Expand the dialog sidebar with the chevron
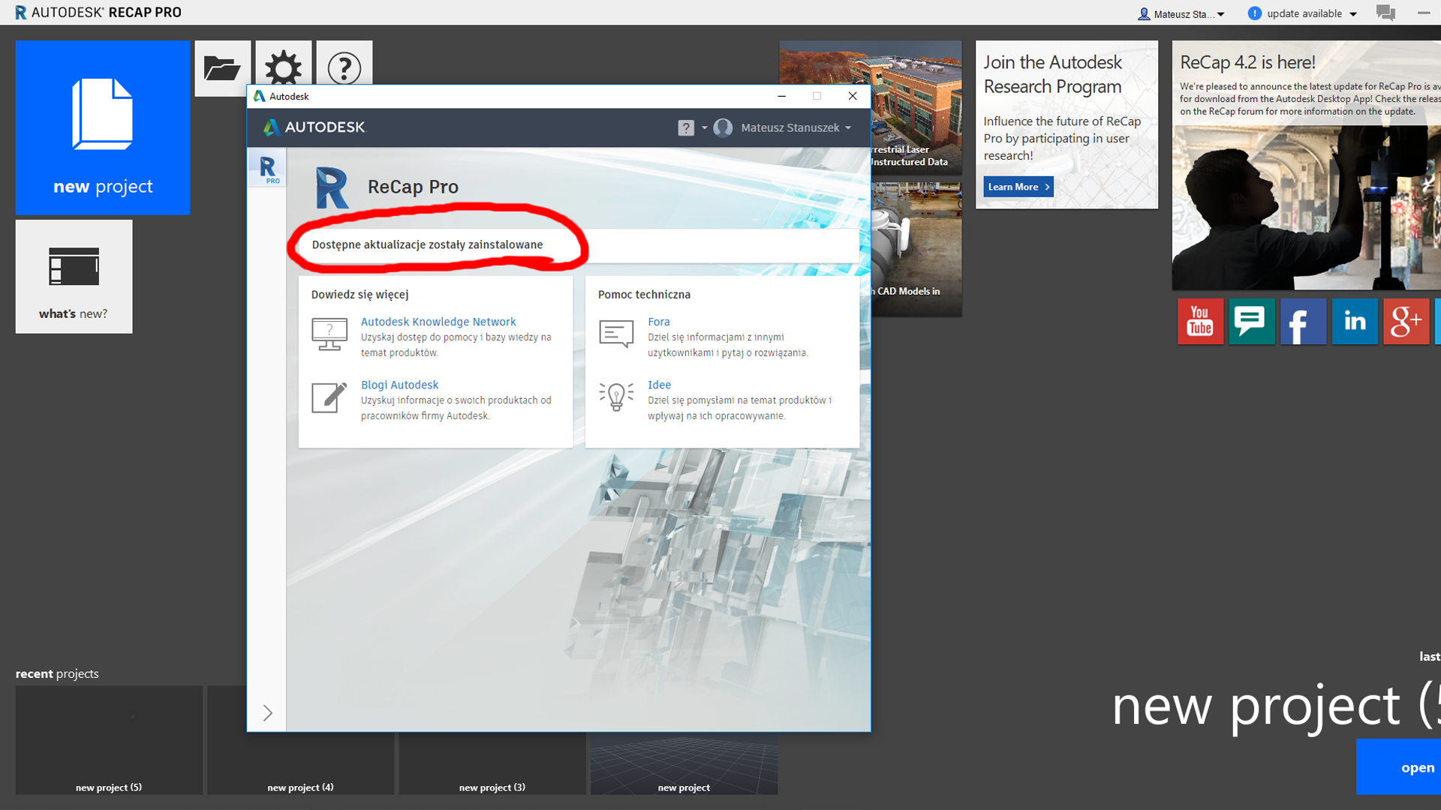Image resolution: width=1441 pixels, height=810 pixels. [267, 713]
